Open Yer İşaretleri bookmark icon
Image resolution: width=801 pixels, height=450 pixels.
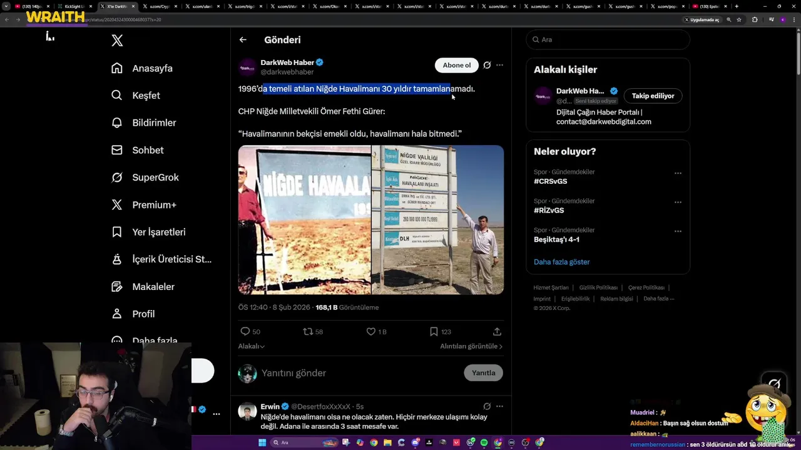point(117,232)
